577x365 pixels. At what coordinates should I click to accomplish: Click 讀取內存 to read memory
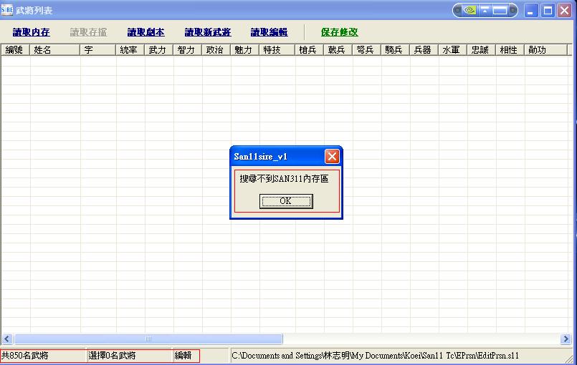pyautogui.click(x=31, y=32)
